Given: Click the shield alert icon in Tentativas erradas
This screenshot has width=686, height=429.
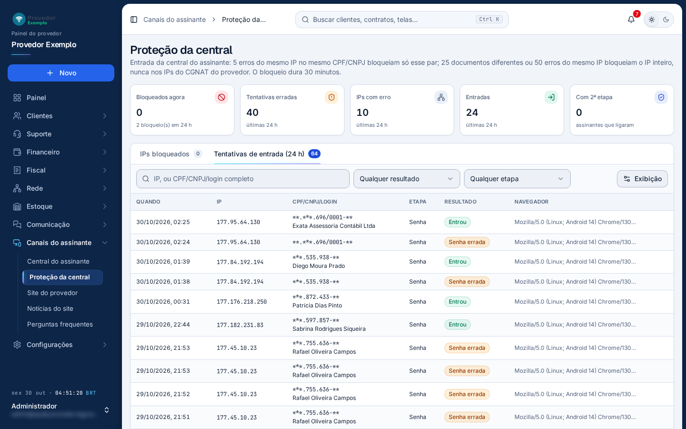Looking at the screenshot, I should (332, 97).
